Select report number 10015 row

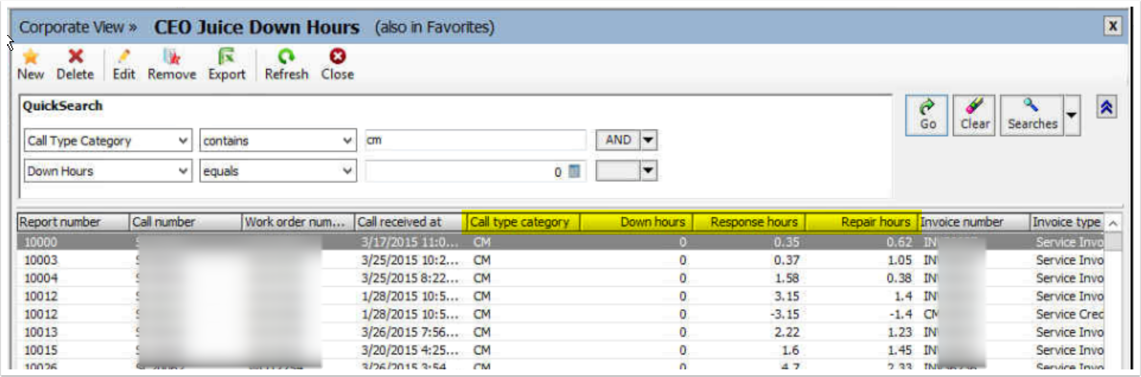pos(560,350)
